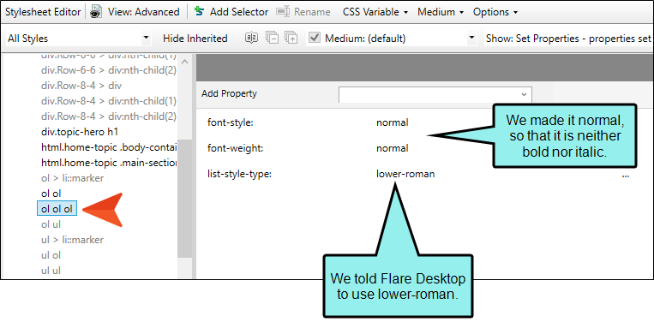Collapse all styles icon
Viewport: 654px width, 328px height.
272,39
